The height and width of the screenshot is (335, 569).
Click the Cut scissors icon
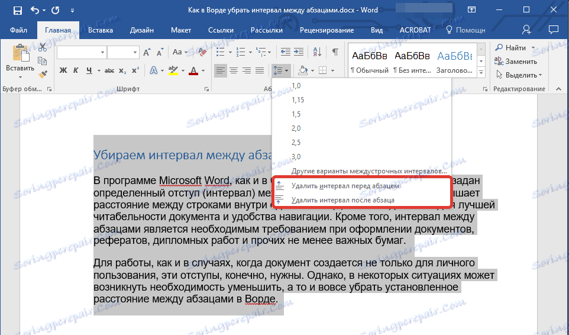42,47
